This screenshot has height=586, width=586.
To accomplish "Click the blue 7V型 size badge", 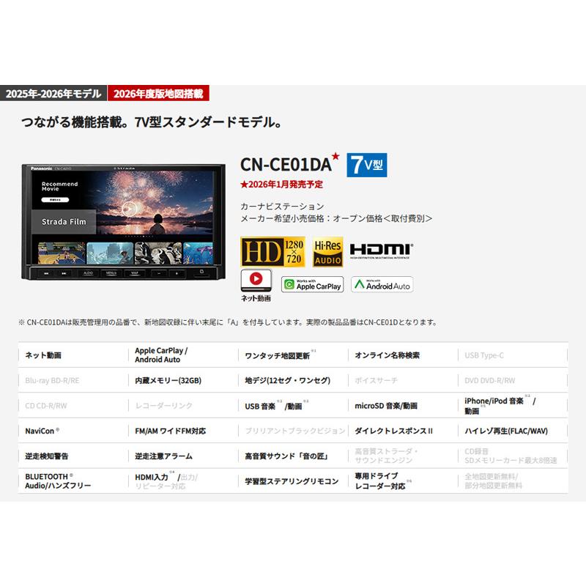I will click(367, 165).
